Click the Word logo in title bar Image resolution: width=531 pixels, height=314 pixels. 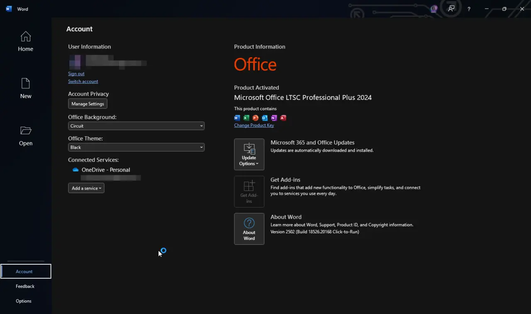point(9,9)
